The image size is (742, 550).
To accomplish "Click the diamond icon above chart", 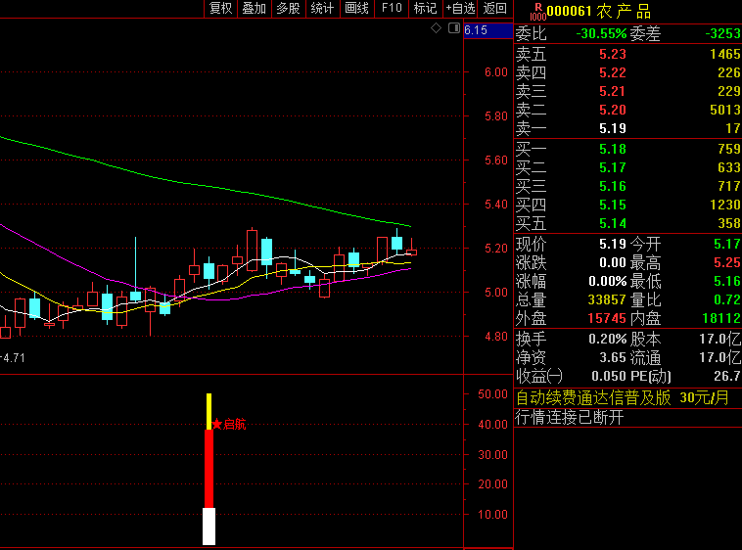I will point(436,28).
